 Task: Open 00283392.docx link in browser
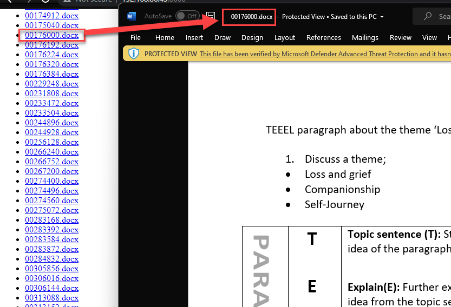pos(52,230)
